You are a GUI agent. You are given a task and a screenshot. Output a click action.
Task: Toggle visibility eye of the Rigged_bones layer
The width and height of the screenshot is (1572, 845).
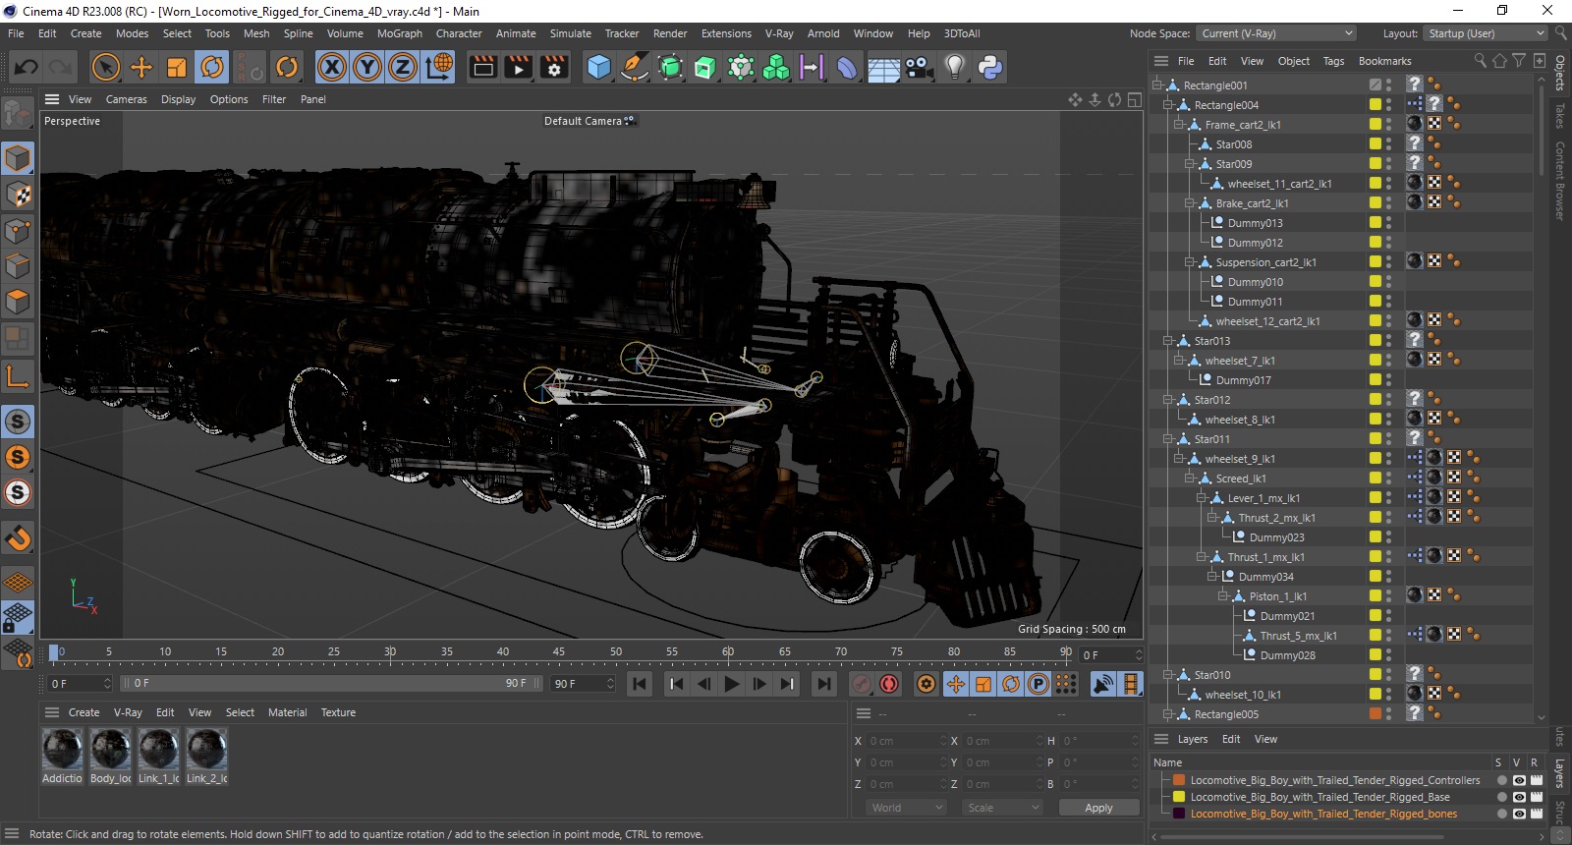pyautogui.click(x=1519, y=814)
